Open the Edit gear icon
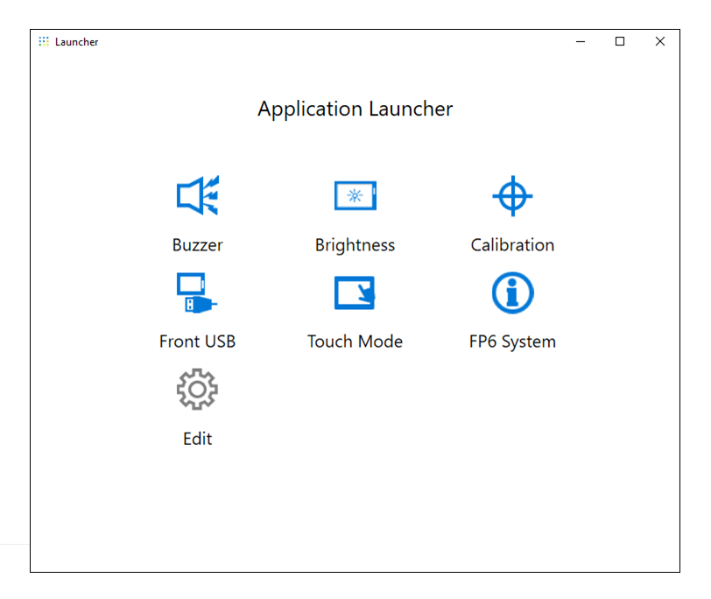The height and width of the screenshot is (599, 711). coord(197,390)
